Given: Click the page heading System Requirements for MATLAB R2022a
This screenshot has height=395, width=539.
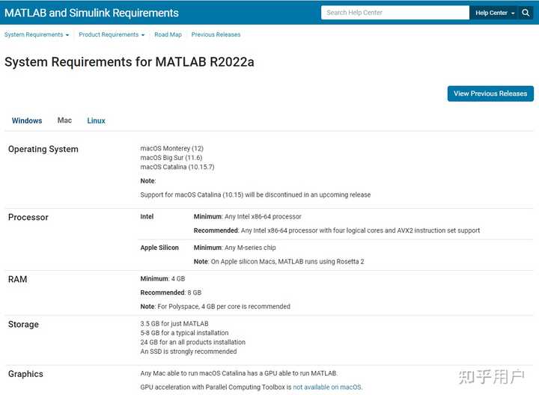Looking at the screenshot, I should (x=130, y=62).
